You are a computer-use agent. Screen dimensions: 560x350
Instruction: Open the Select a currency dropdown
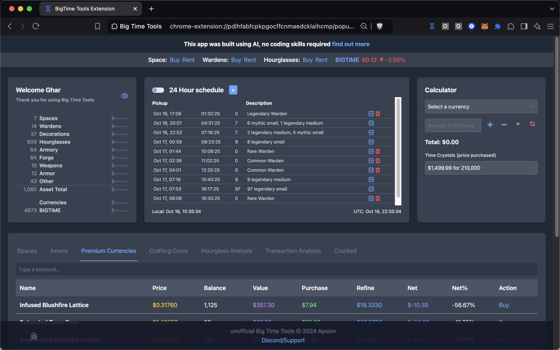point(481,106)
